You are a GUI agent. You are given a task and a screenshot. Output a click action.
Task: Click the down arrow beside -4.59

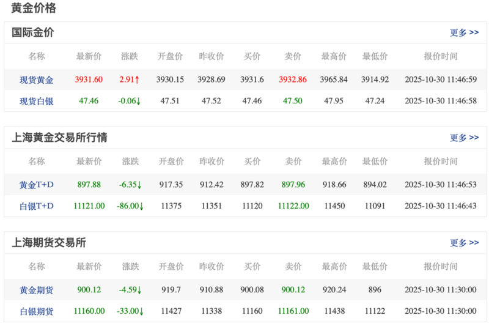[139, 290]
